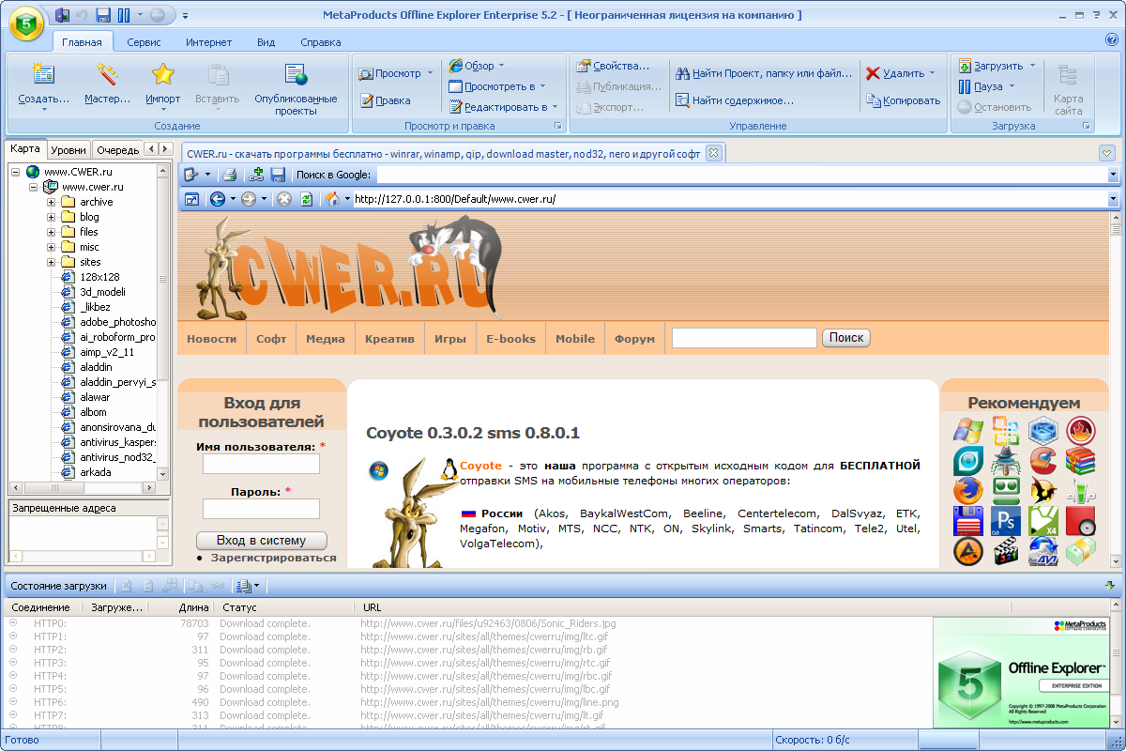Click the Вход в систему button

pos(262,541)
